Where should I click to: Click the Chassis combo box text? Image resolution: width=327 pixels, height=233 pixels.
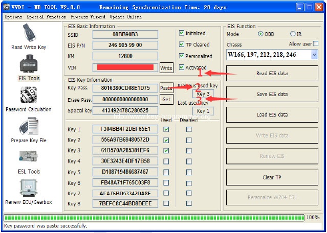point(269,55)
